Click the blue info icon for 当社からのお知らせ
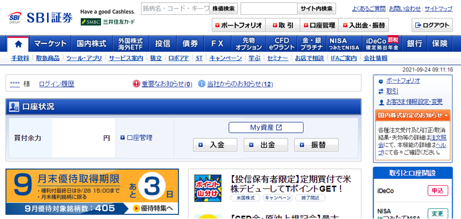This screenshot has width=461, height=219. 201,84
